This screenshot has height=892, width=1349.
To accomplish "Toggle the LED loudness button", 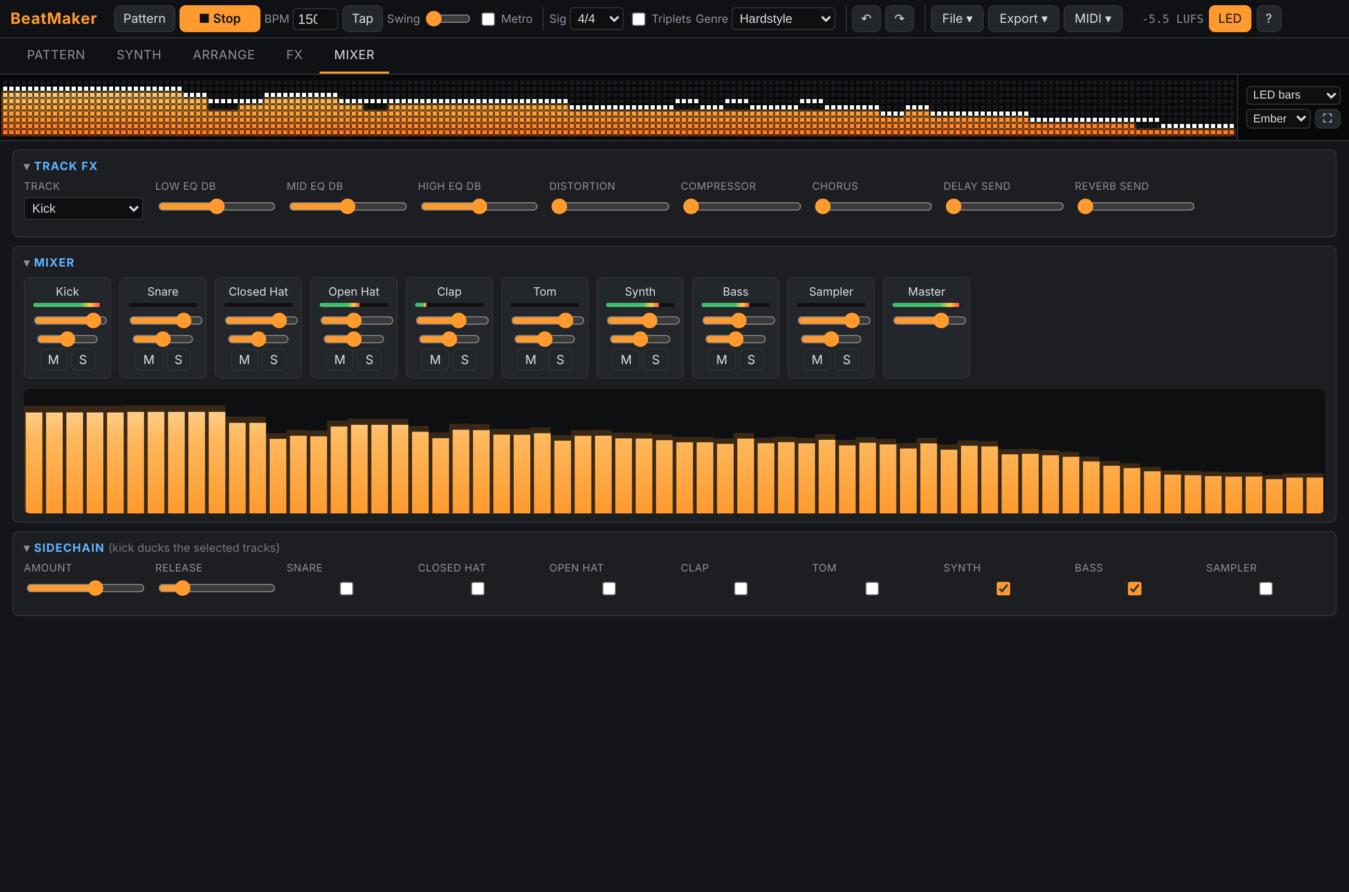I will (1230, 19).
